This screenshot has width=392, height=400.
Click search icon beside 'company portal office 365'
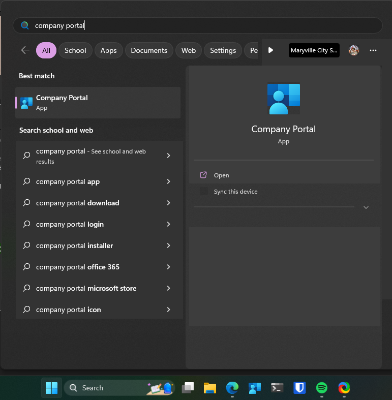[x=26, y=267]
